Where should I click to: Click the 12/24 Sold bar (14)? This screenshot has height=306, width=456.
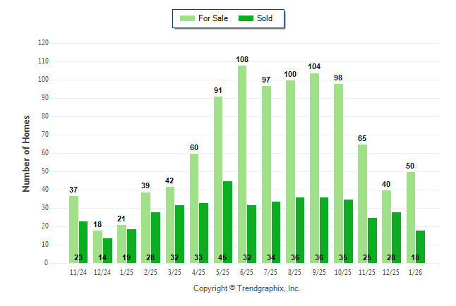(x=107, y=250)
